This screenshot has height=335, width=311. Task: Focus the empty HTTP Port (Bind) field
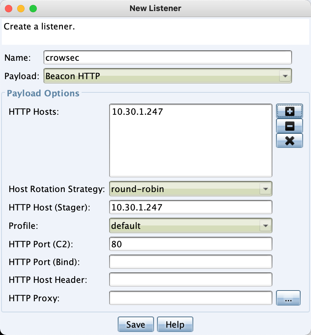[190, 262]
